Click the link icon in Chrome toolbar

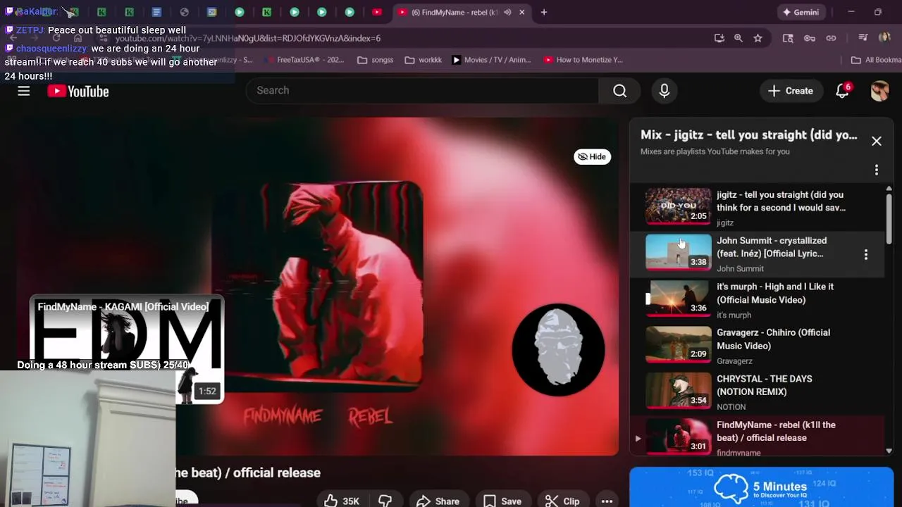832,38
